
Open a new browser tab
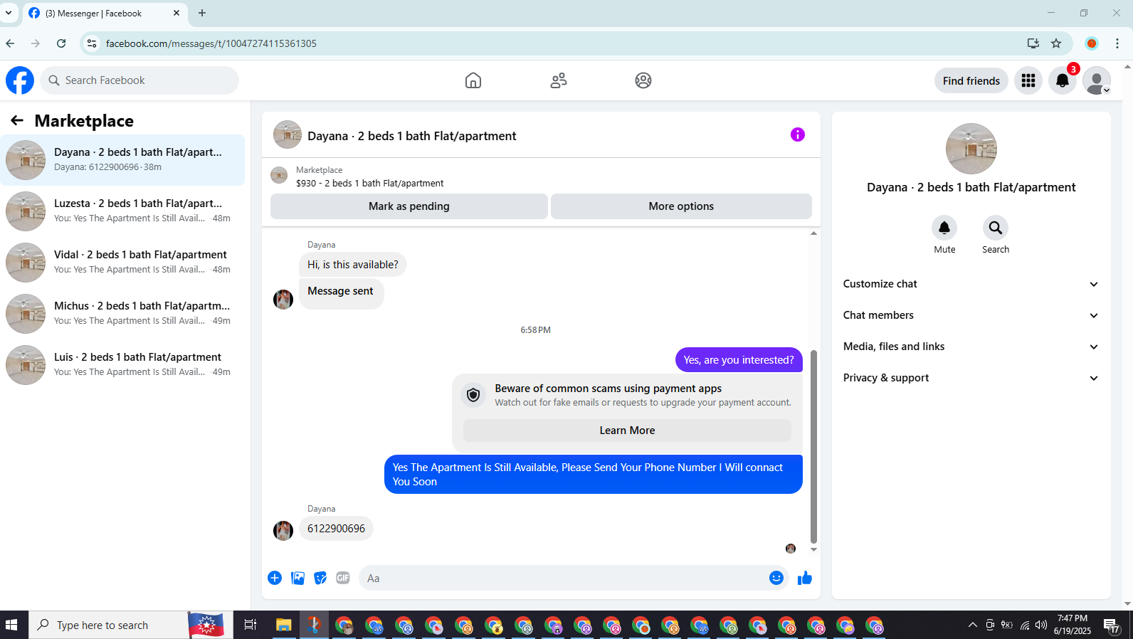(202, 13)
